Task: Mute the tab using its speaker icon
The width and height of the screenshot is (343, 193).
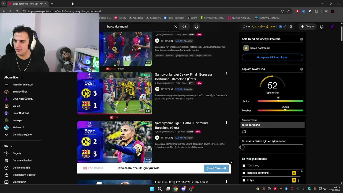Action: [41, 4]
